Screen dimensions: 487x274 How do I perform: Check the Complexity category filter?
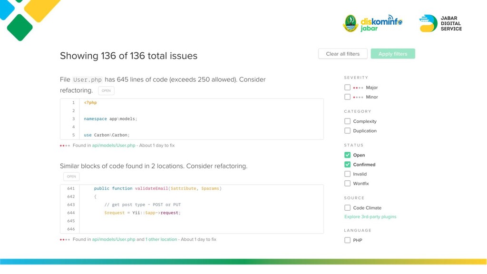click(347, 121)
